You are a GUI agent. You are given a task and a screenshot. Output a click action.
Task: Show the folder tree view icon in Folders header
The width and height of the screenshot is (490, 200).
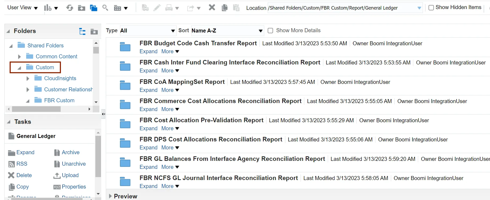point(82,31)
